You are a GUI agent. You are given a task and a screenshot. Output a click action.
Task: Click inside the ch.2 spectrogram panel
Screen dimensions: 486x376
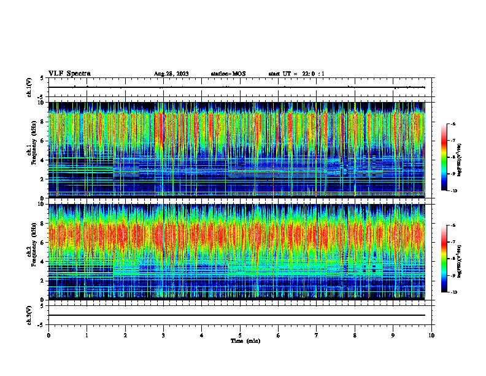pyautogui.click(x=237, y=252)
